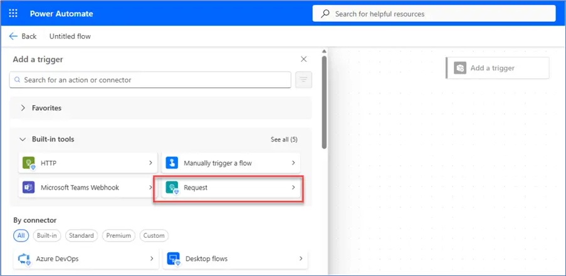Click the Microsoft Teams Webhook label
This screenshot has height=276, width=566.
(x=80, y=187)
